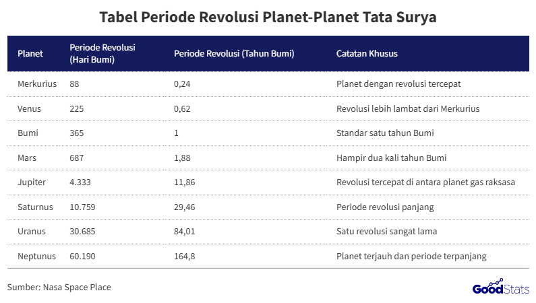Click the Periode Revolusi (Tahun Bumi) header
The width and height of the screenshot is (536, 303).
[234, 53]
